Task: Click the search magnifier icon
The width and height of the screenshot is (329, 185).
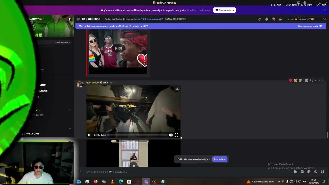Action: click(x=325, y=19)
